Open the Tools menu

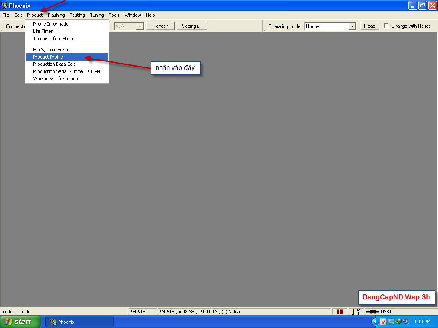(114, 15)
